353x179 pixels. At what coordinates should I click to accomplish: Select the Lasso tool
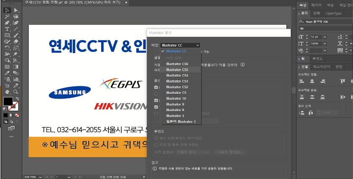[16, 16]
